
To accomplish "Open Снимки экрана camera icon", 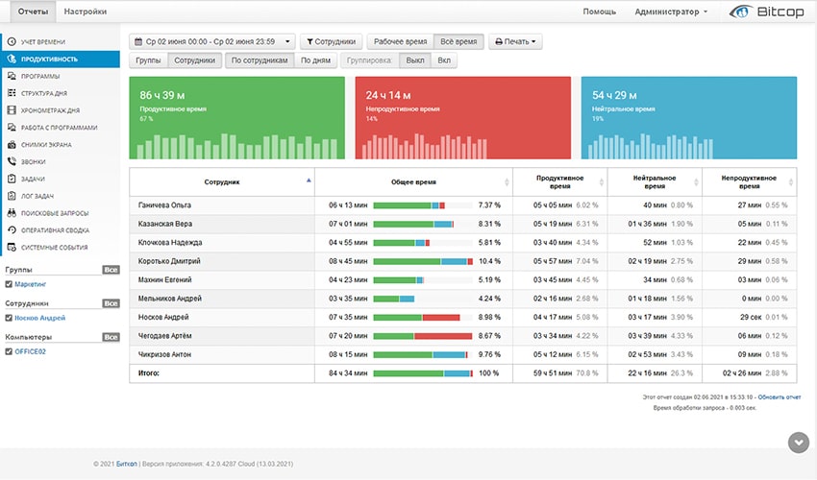I will (x=11, y=145).
